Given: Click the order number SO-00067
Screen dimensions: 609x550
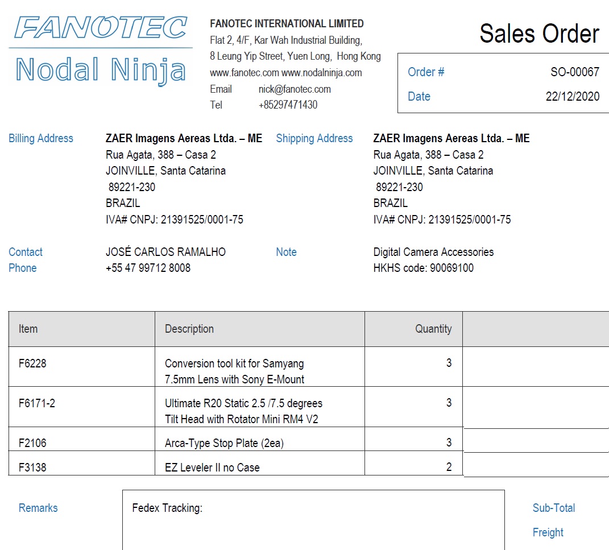Looking at the screenshot, I should 574,72.
